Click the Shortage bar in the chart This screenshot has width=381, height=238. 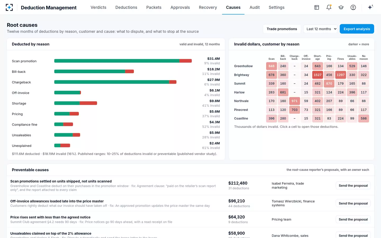pyautogui.click(x=76, y=103)
